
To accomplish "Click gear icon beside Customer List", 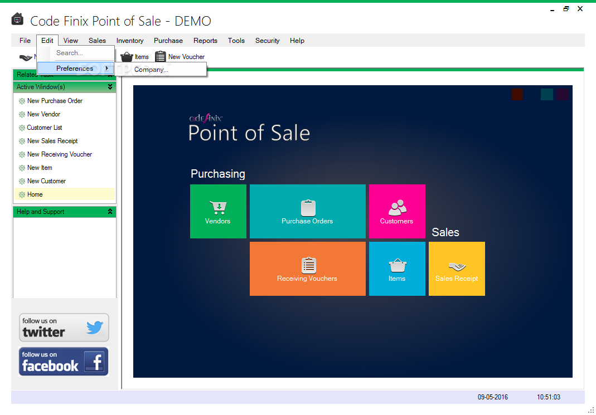I will click(x=22, y=128).
